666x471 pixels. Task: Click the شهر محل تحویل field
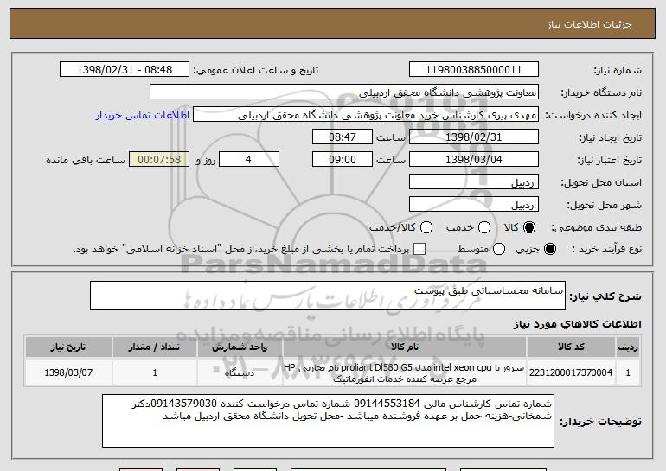tap(474, 205)
